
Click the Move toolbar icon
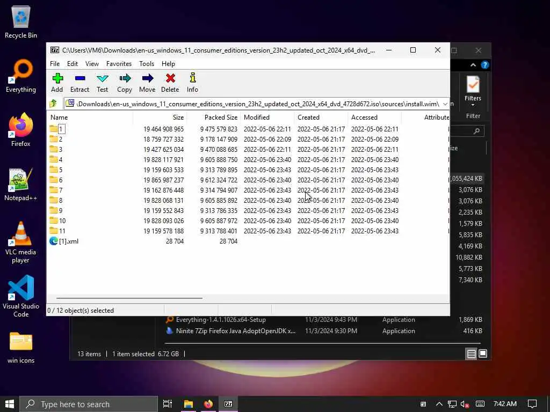[147, 83]
